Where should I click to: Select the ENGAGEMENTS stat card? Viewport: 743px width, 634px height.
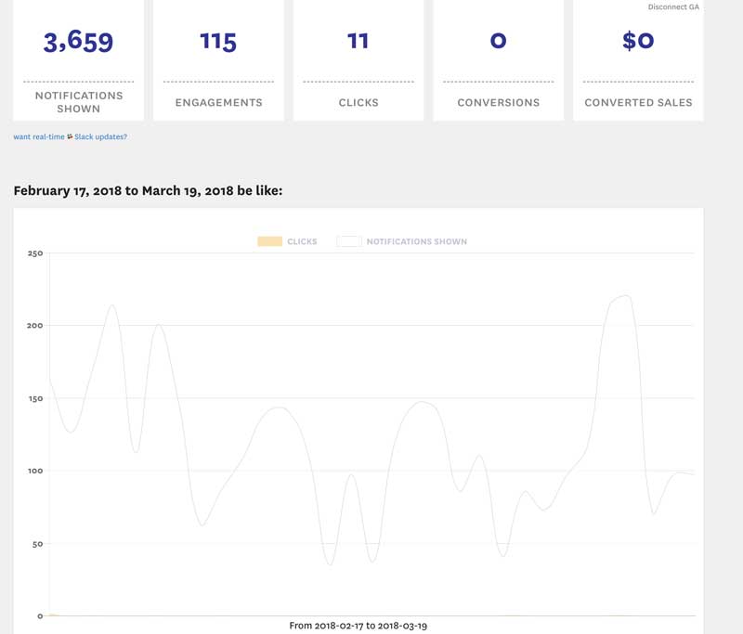(x=218, y=60)
